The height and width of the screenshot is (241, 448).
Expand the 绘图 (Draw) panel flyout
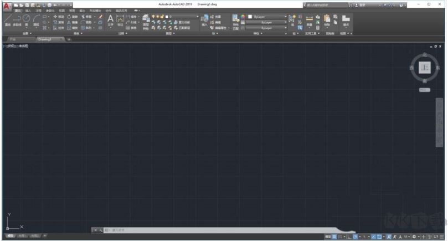[x=27, y=33]
